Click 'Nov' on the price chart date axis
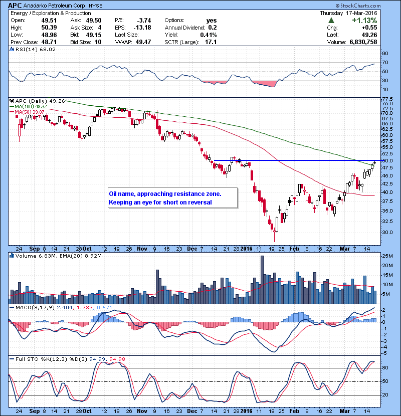401x416 pixels. pos(142,249)
